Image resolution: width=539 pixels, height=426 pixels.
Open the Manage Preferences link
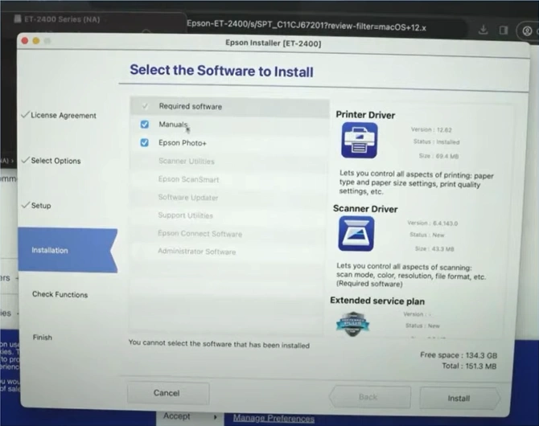pos(274,419)
